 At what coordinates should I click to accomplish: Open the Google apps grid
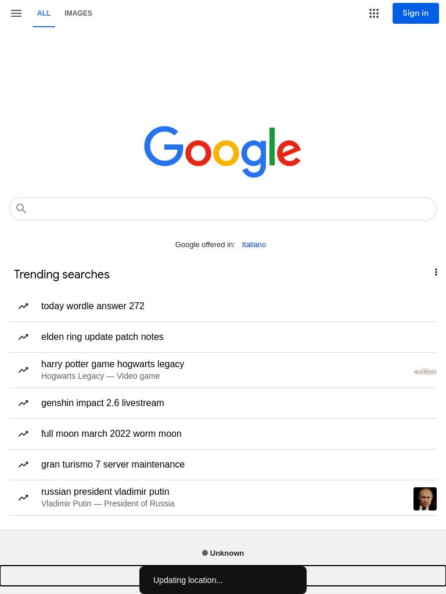coord(373,13)
